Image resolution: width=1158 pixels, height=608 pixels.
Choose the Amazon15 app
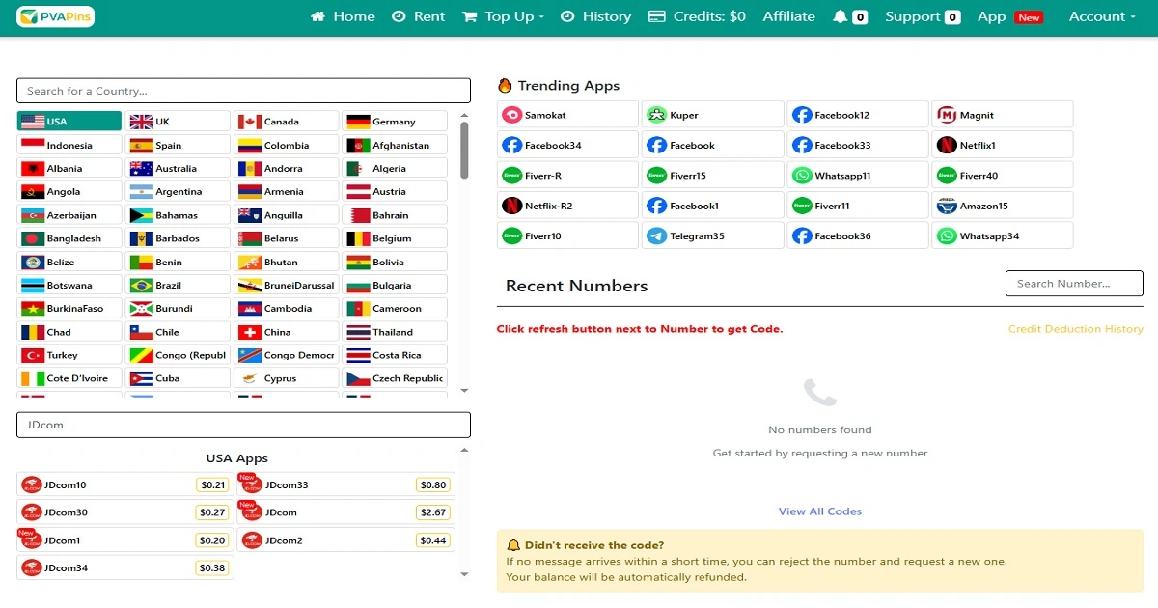tap(1002, 206)
